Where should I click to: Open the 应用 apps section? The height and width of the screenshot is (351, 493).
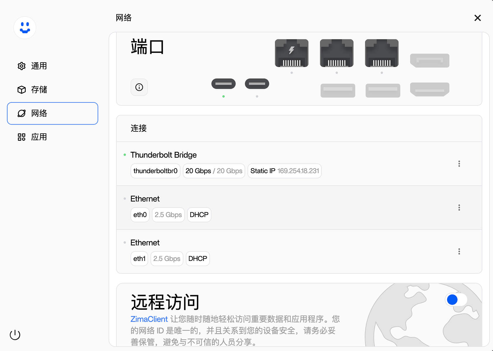click(x=52, y=137)
